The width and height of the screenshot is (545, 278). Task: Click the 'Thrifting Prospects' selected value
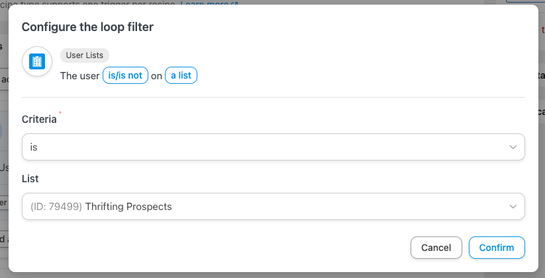tap(128, 207)
